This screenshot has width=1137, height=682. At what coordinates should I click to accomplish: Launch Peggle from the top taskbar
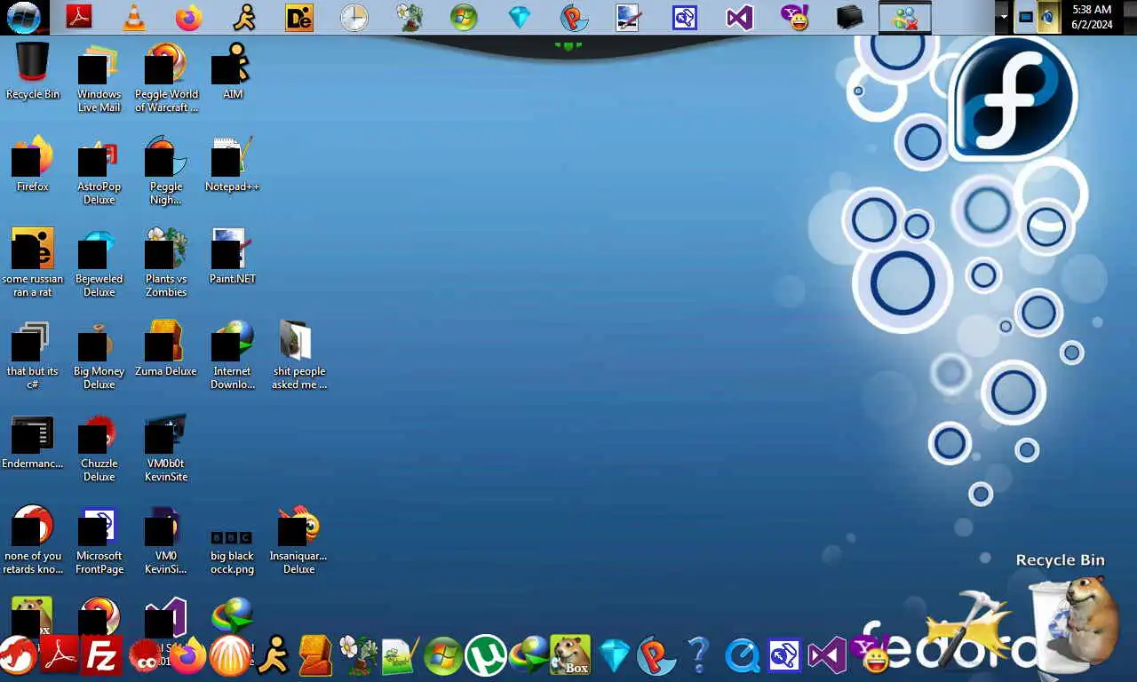(x=575, y=17)
